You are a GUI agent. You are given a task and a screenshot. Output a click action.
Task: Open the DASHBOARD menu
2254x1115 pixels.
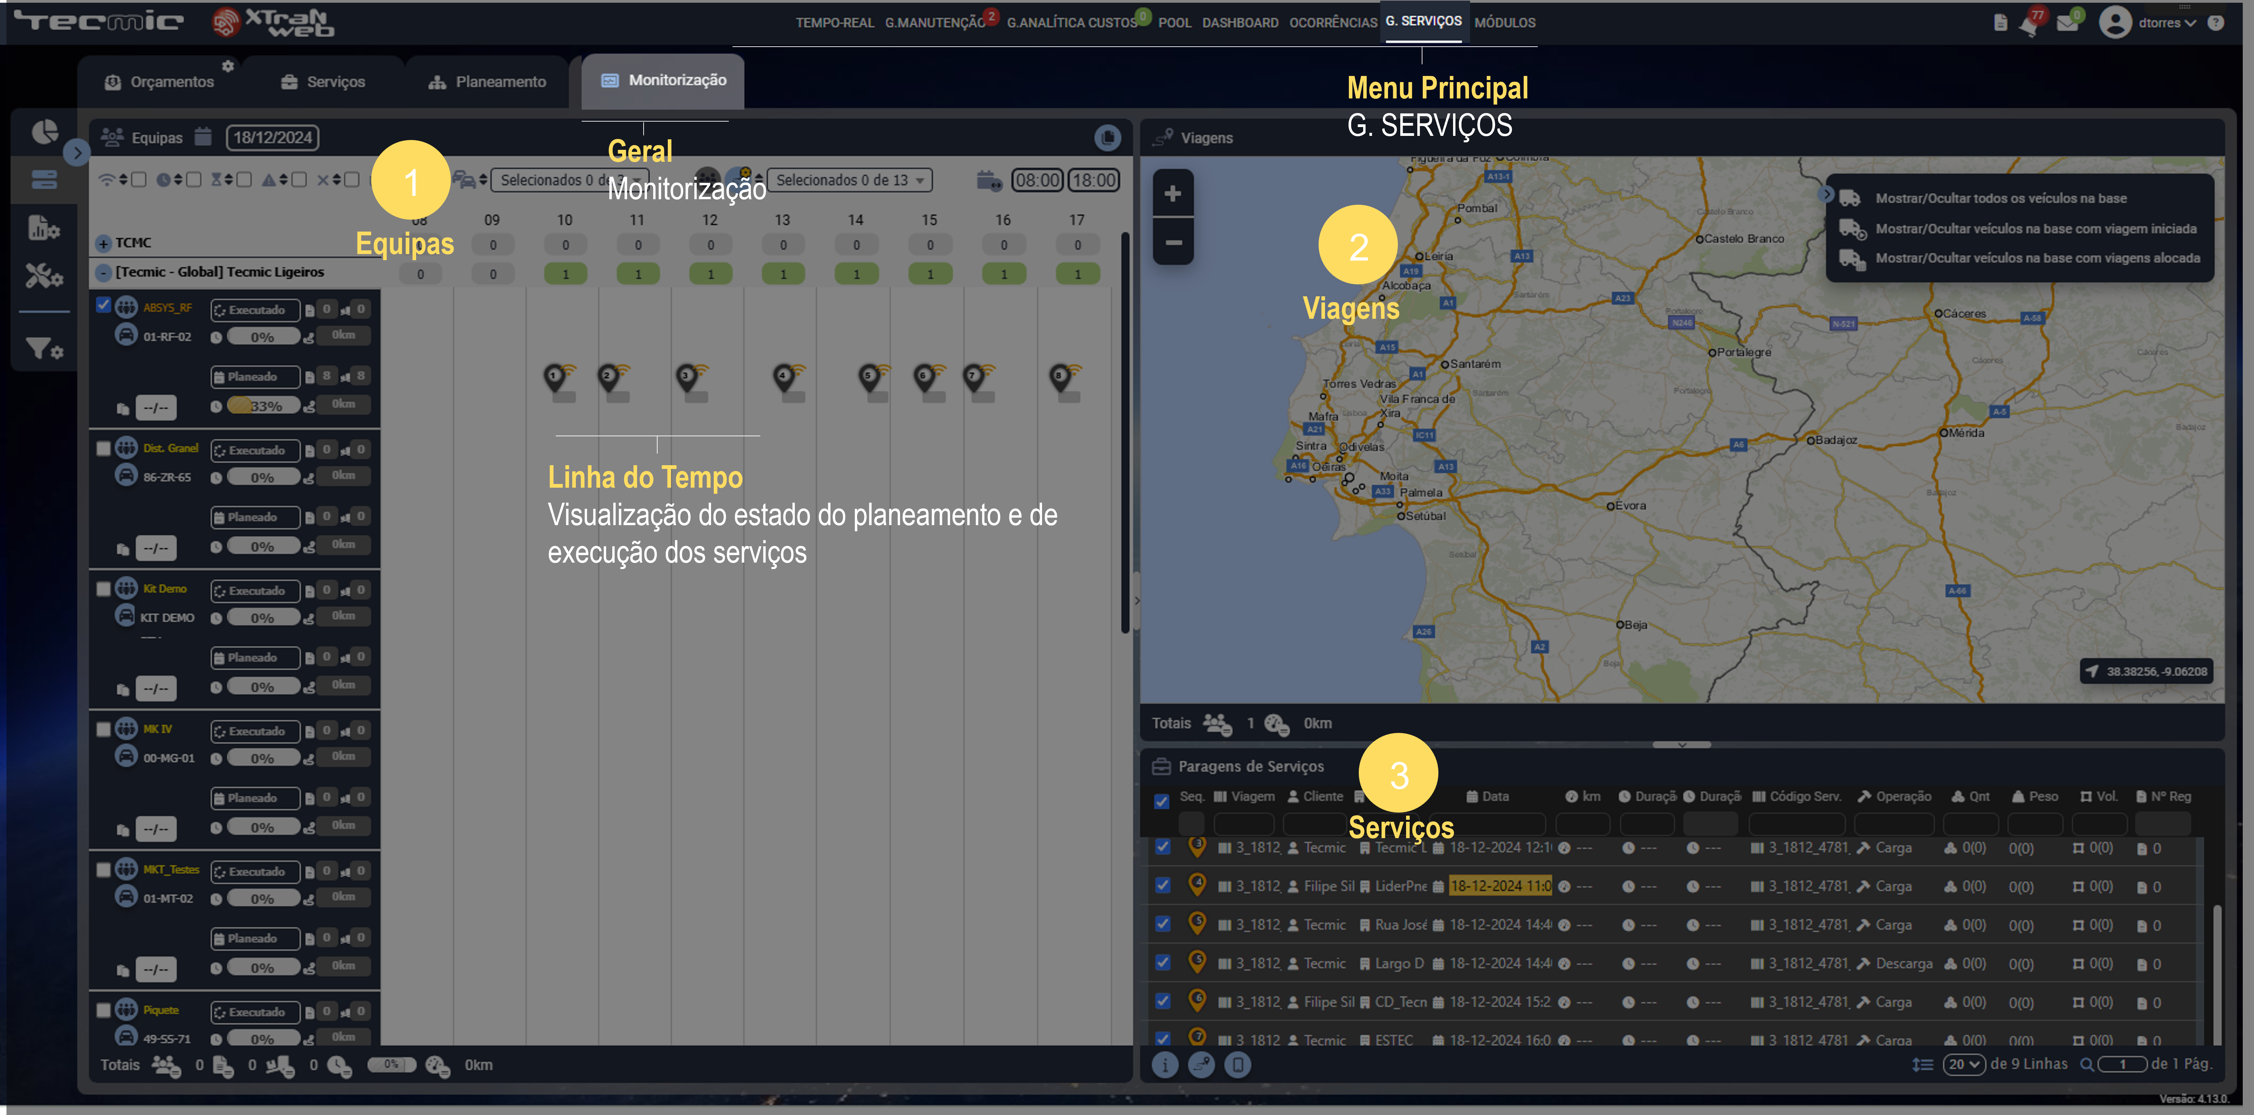pyautogui.click(x=1240, y=23)
